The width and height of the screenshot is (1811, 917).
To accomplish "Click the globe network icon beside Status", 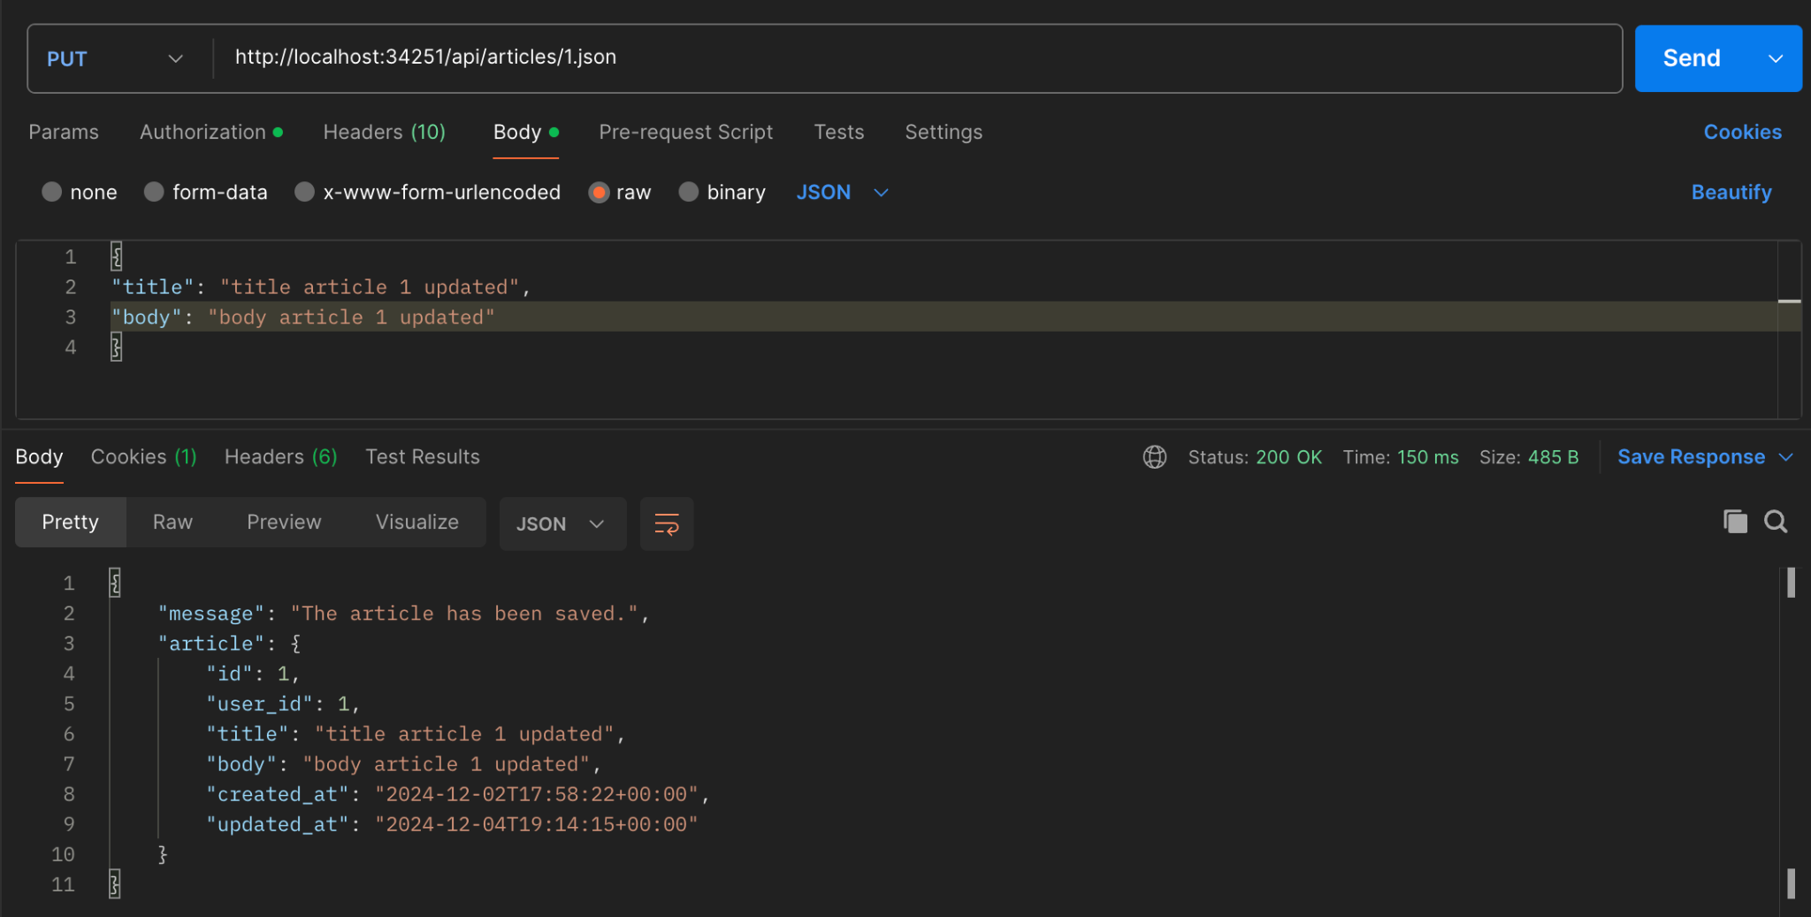I will pyautogui.click(x=1154, y=457).
